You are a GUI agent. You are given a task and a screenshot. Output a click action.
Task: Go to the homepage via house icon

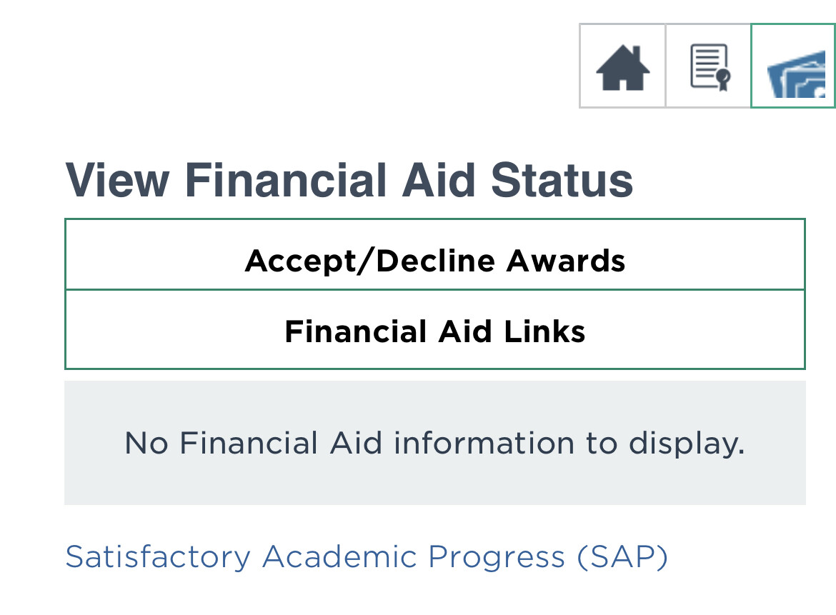[x=622, y=66]
